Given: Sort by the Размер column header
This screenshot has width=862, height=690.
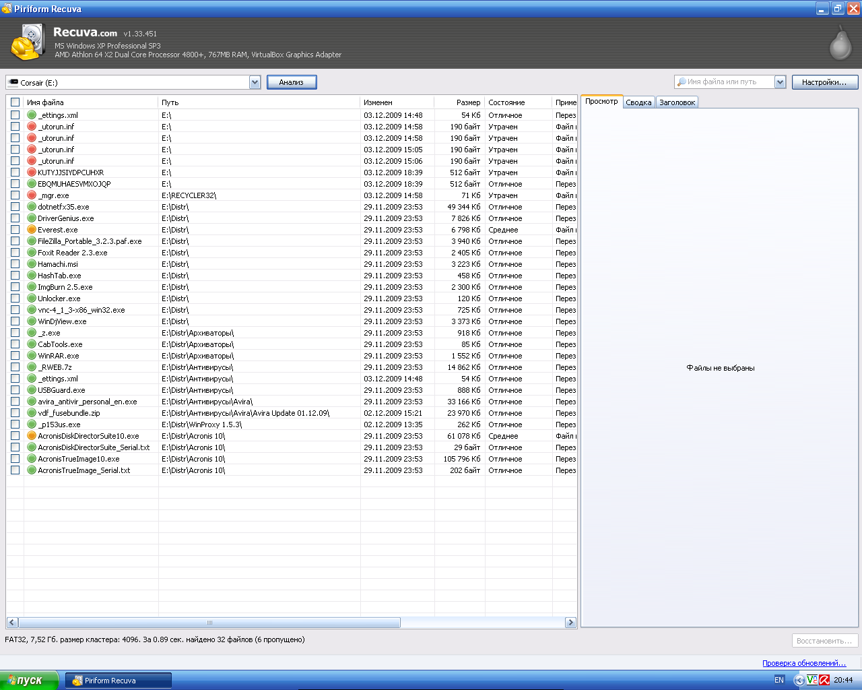Looking at the screenshot, I should point(460,102).
